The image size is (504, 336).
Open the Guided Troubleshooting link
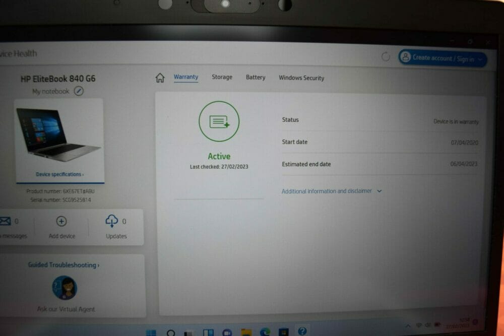coord(64,265)
